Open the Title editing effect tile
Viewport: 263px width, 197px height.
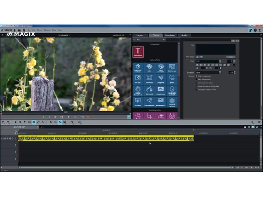(138, 52)
